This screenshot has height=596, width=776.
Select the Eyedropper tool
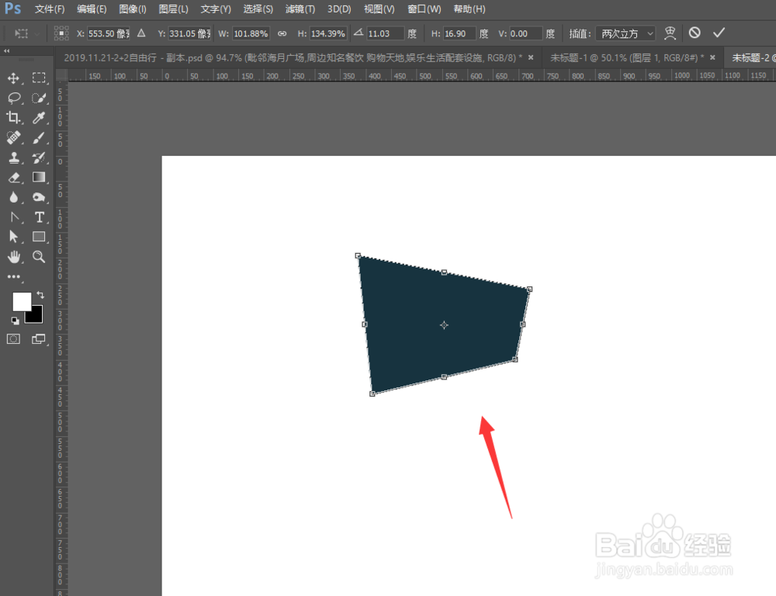(39, 117)
